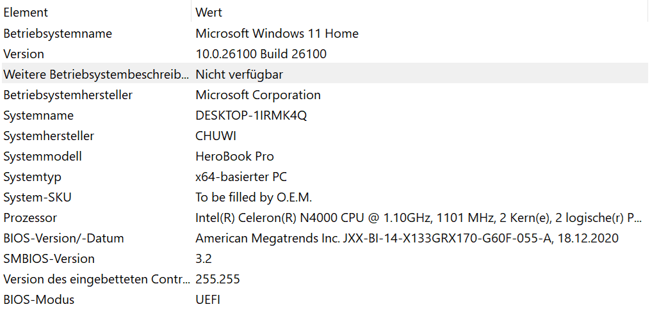Click the 'Microsoft Windows 11 Home' value

(x=277, y=33)
